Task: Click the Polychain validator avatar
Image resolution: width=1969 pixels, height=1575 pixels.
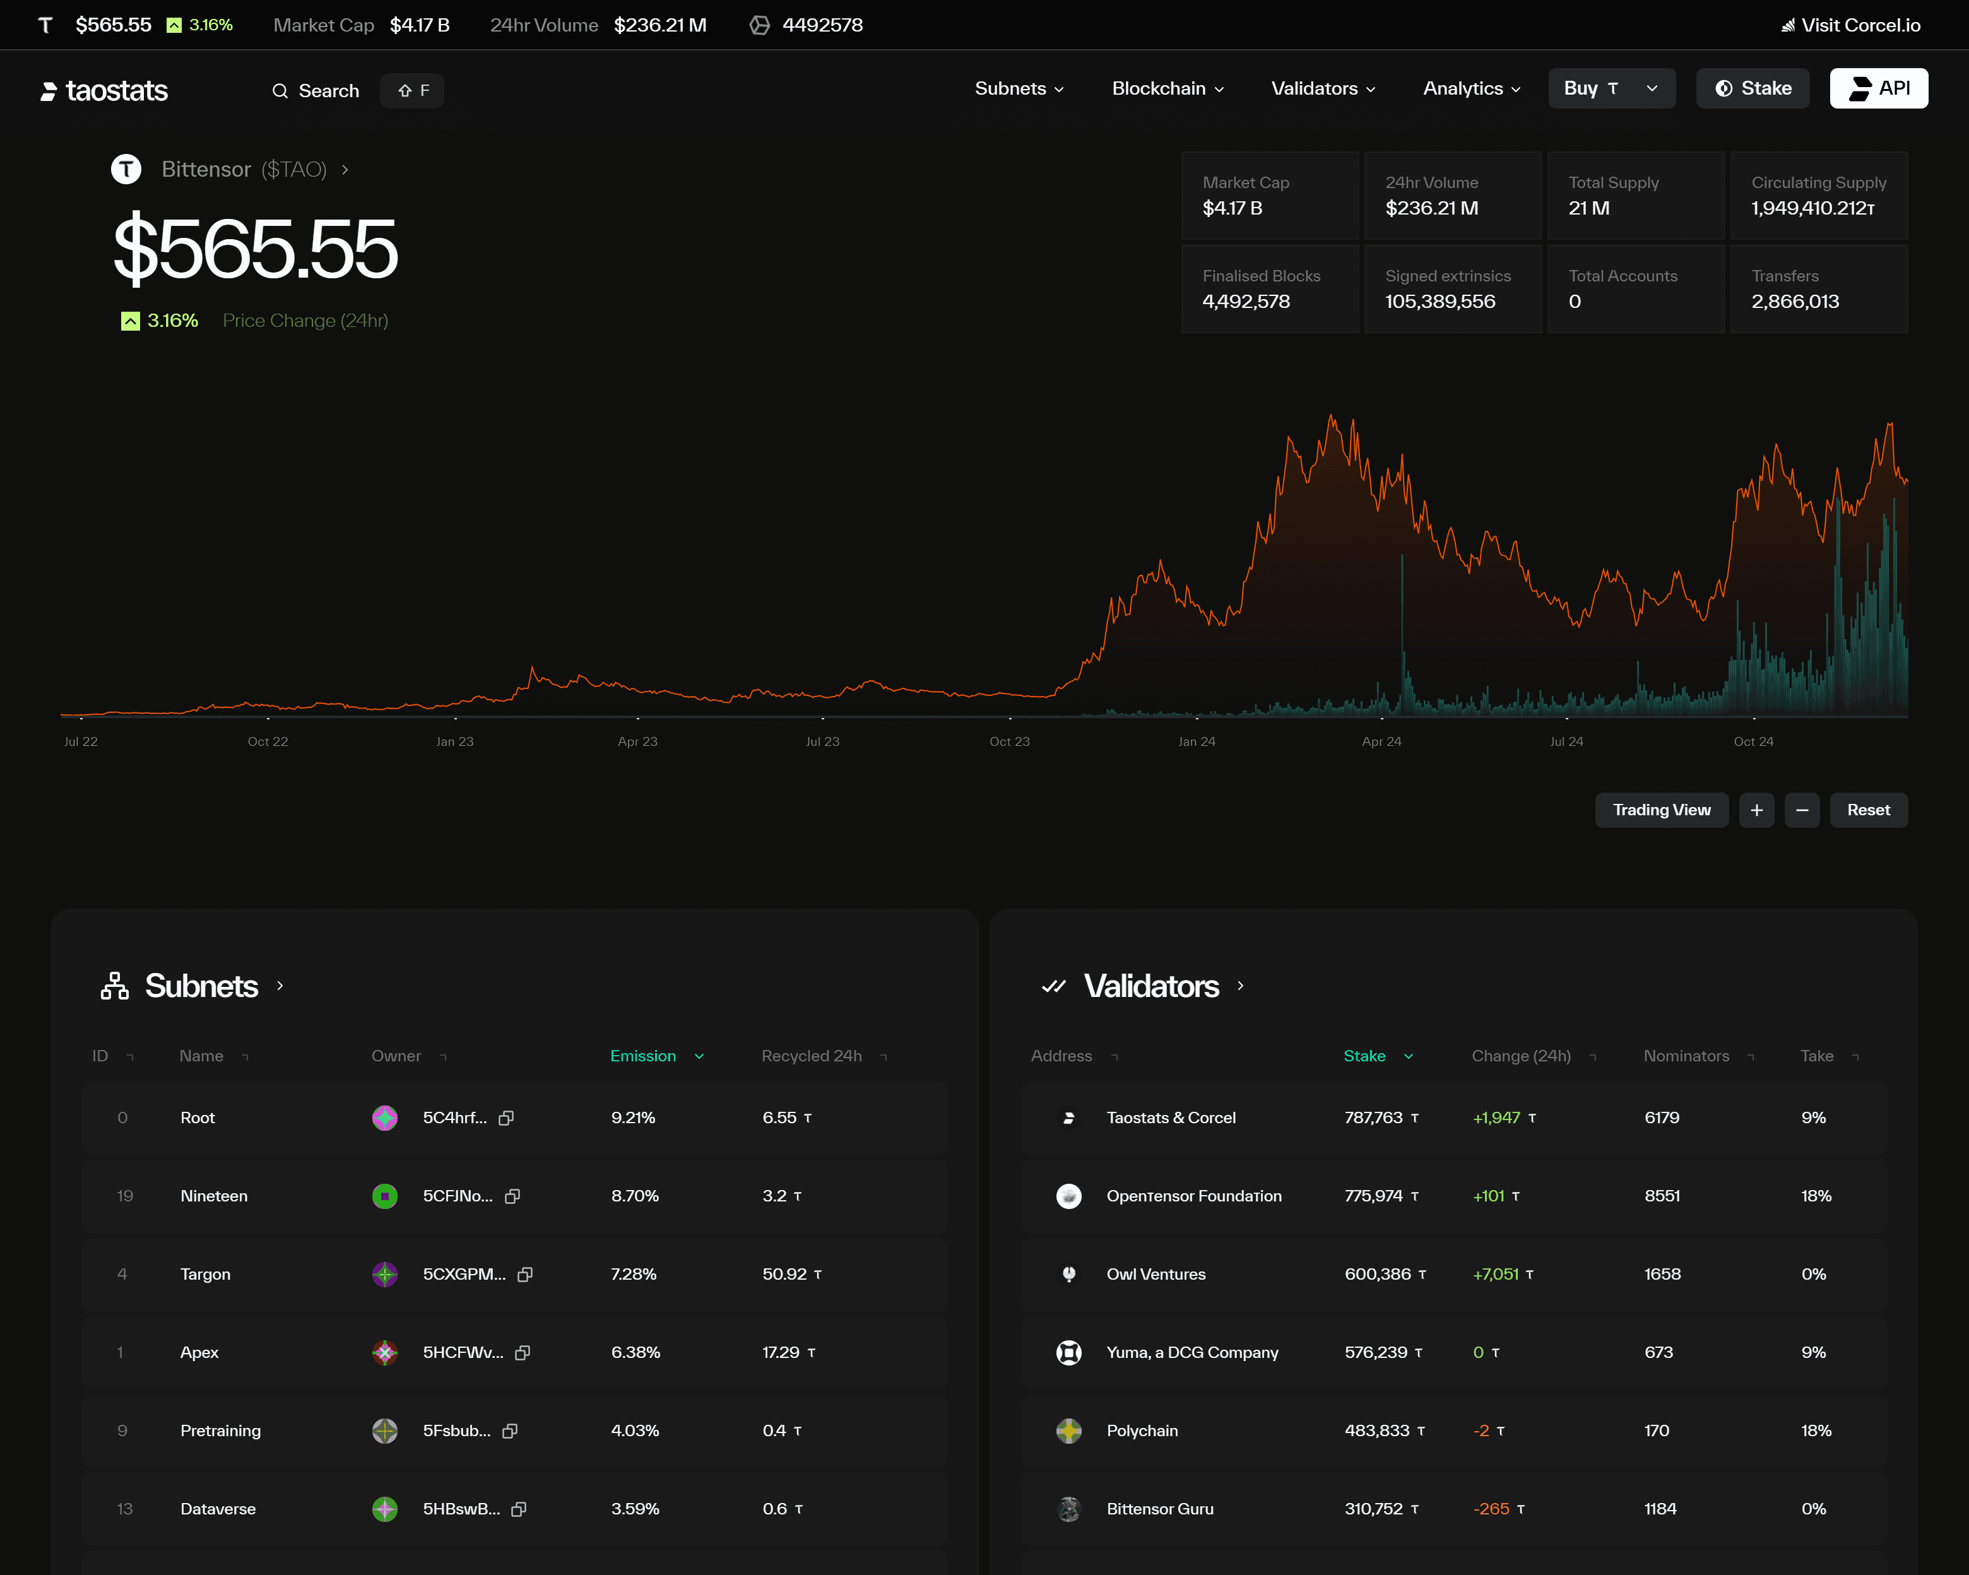Action: [x=1068, y=1430]
